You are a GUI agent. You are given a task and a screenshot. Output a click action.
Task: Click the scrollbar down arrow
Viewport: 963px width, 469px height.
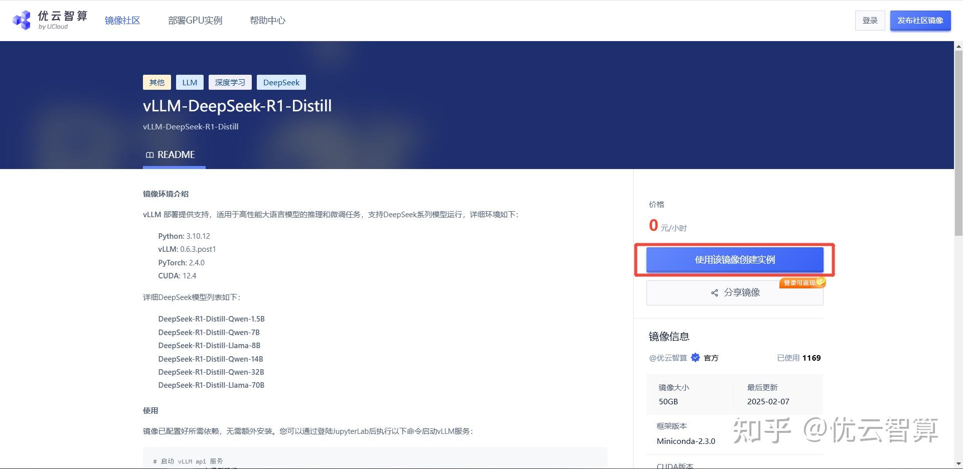(x=958, y=464)
